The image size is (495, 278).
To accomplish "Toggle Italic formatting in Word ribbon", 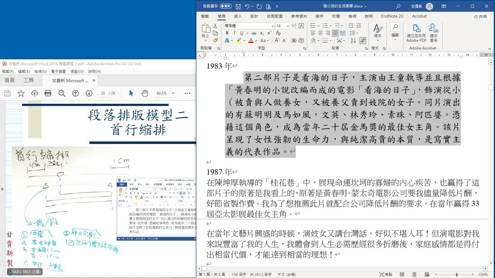I will click(x=234, y=33).
